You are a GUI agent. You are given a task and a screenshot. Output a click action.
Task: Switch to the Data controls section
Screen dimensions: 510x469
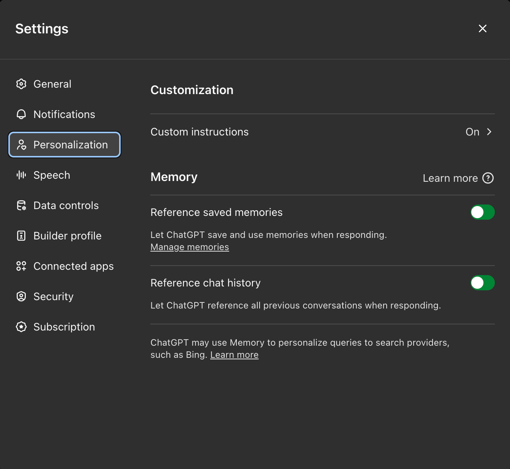click(x=66, y=205)
